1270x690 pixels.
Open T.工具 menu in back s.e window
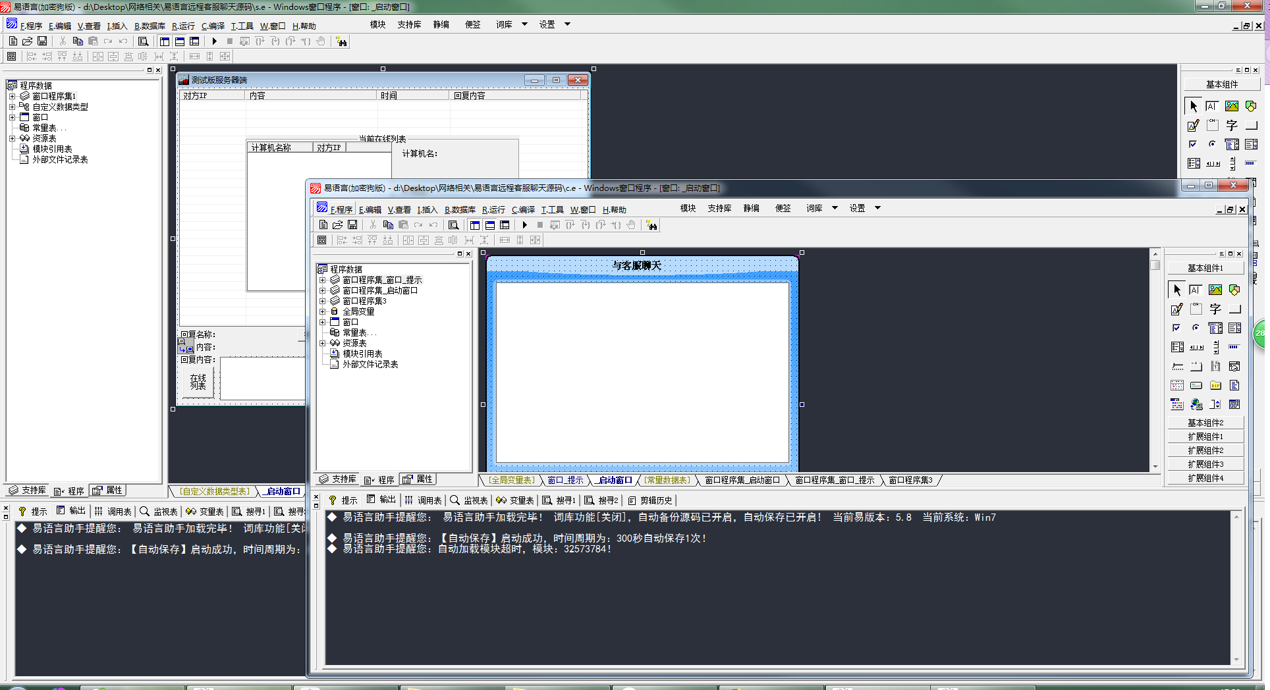pos(242,26)
